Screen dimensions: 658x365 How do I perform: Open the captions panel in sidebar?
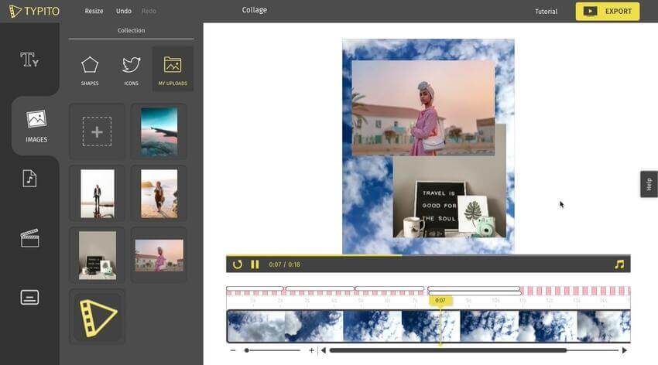click(x=29, y=298)
